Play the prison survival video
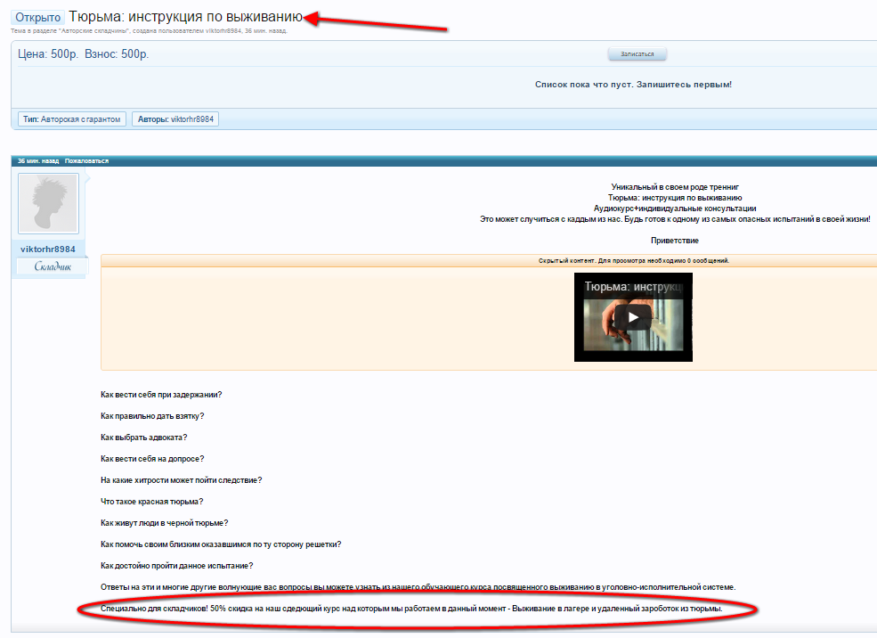Viewport: 877px width, 638px height. (x=632, y=316)
